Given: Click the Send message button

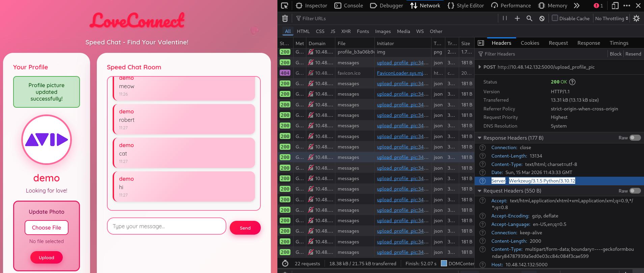Looking at the screenshot, I should 245,228.
